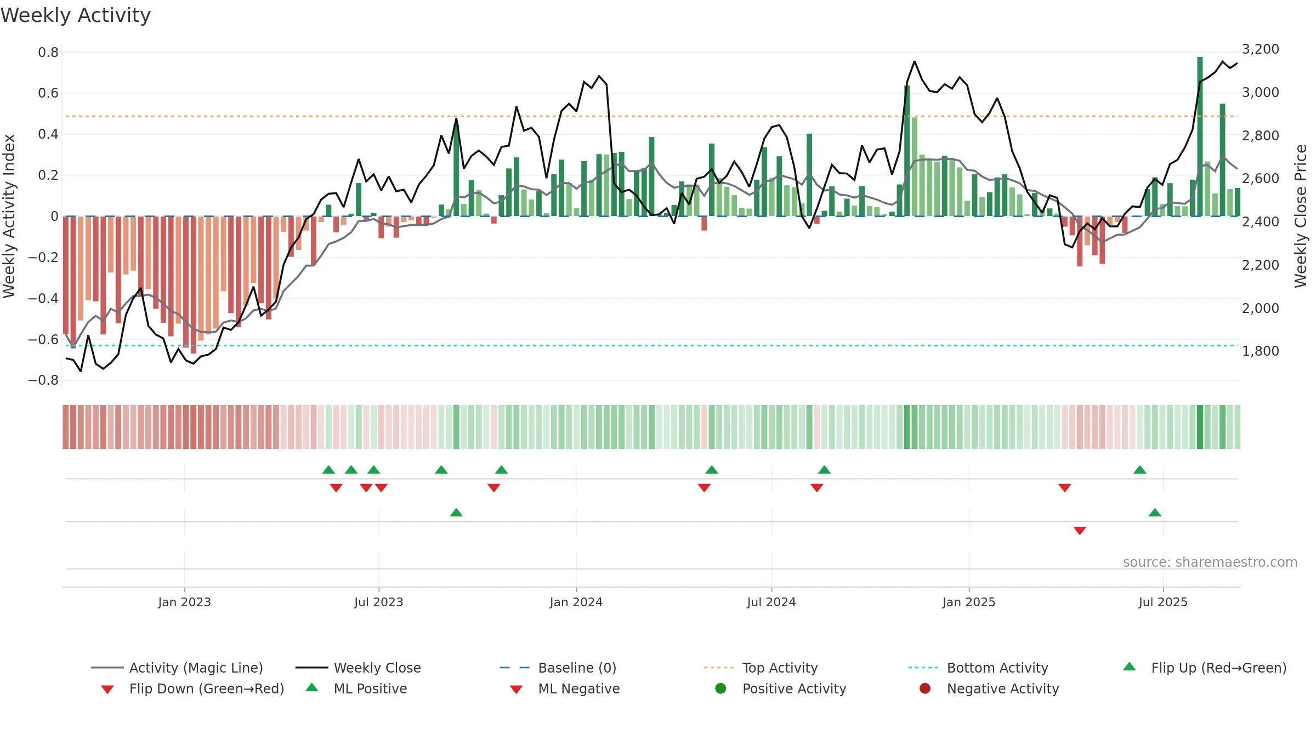This screenshot has height=740, width=1316.
Task: Click the 'Jul 2025' x-axis label
Action: [x=1163, y=602]
